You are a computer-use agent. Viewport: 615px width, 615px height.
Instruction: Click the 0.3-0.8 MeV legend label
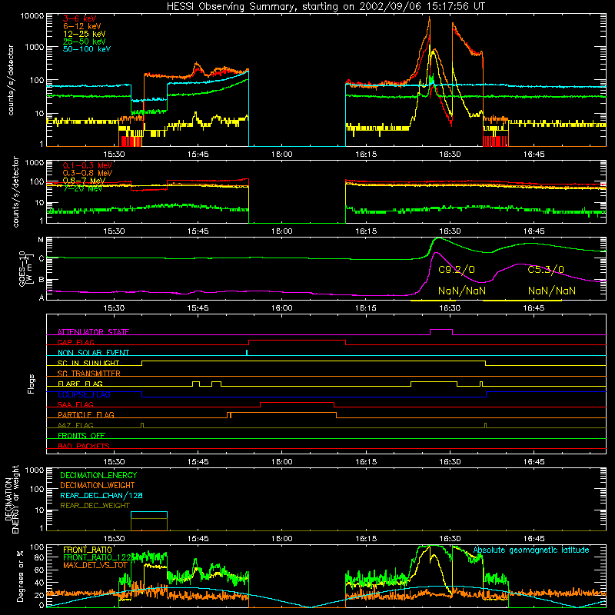coord(88,173)
